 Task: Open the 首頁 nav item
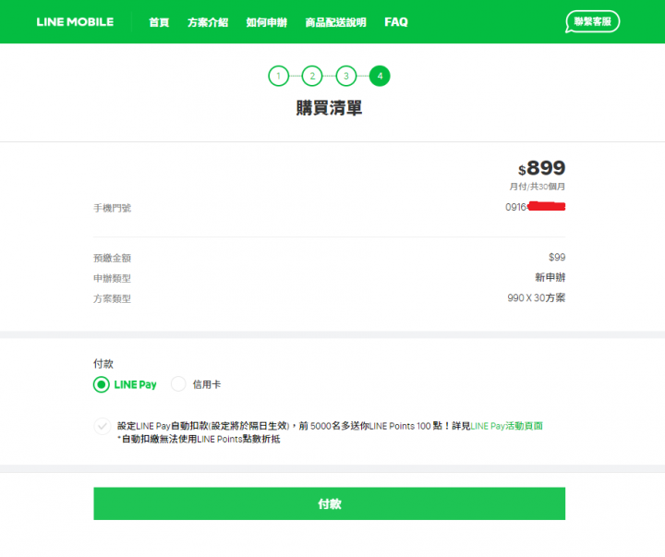coord(159,22)
